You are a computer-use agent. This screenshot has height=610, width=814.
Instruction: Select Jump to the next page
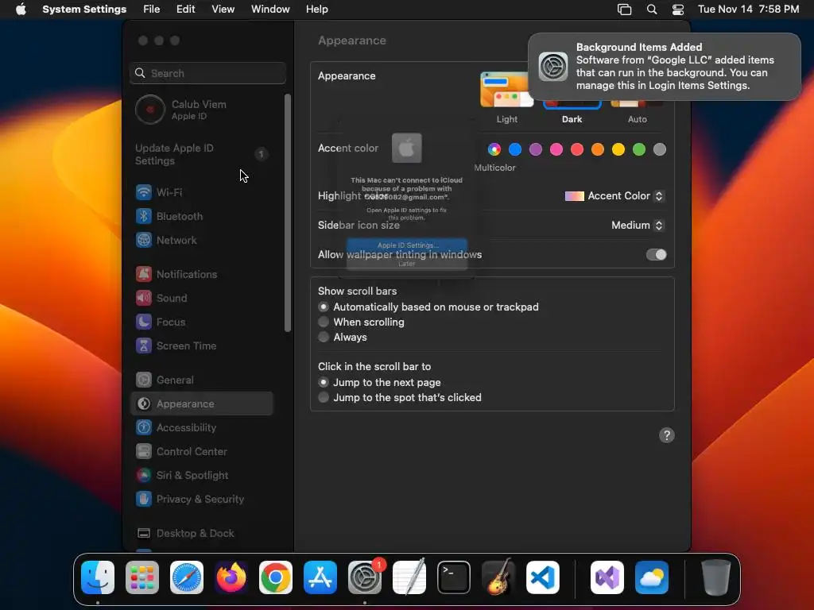[x=324, y=382]
